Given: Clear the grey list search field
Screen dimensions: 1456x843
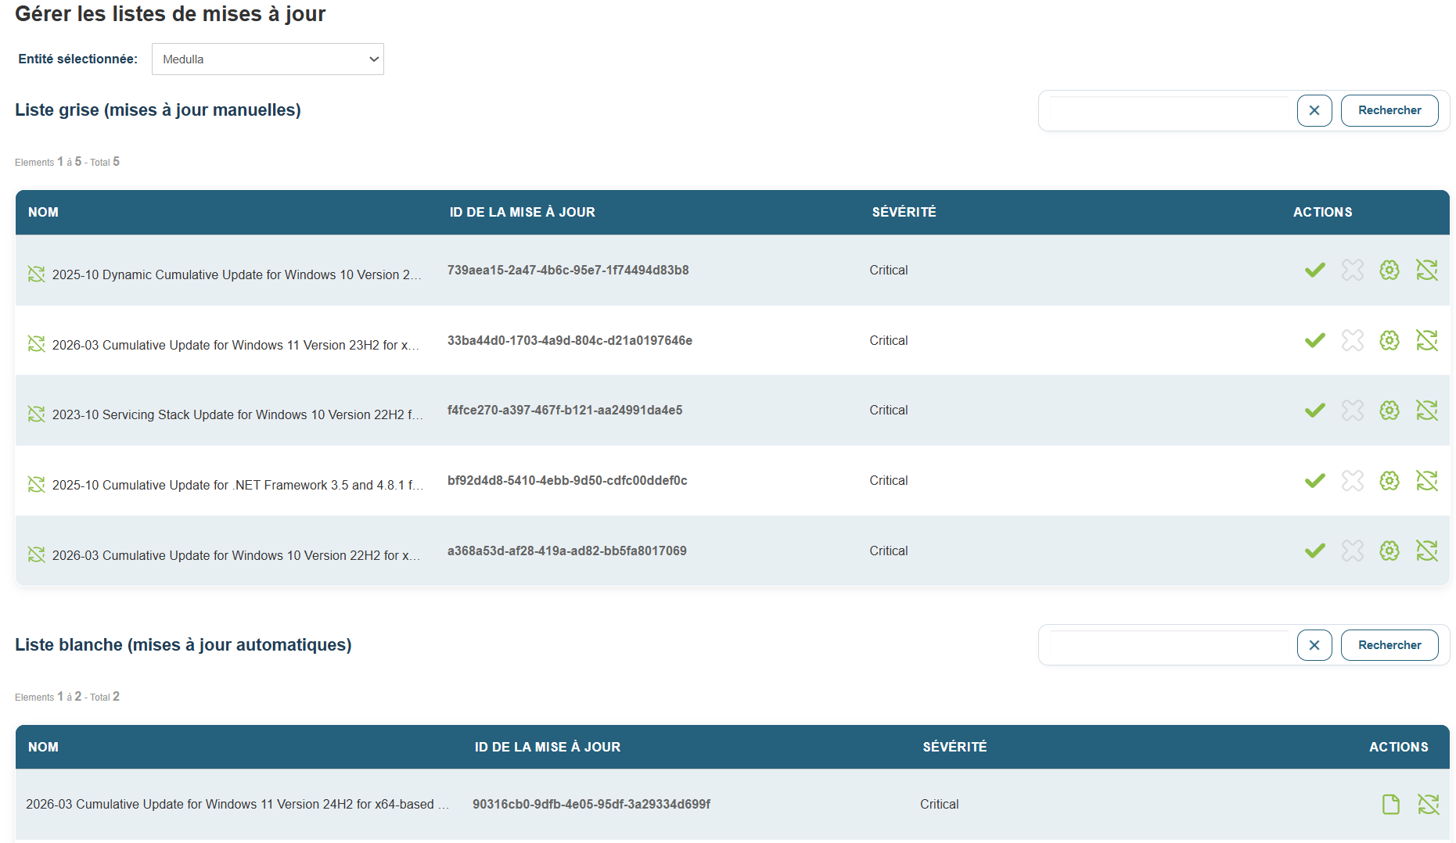Looking at the screenshot, I should click(1314, 110).
